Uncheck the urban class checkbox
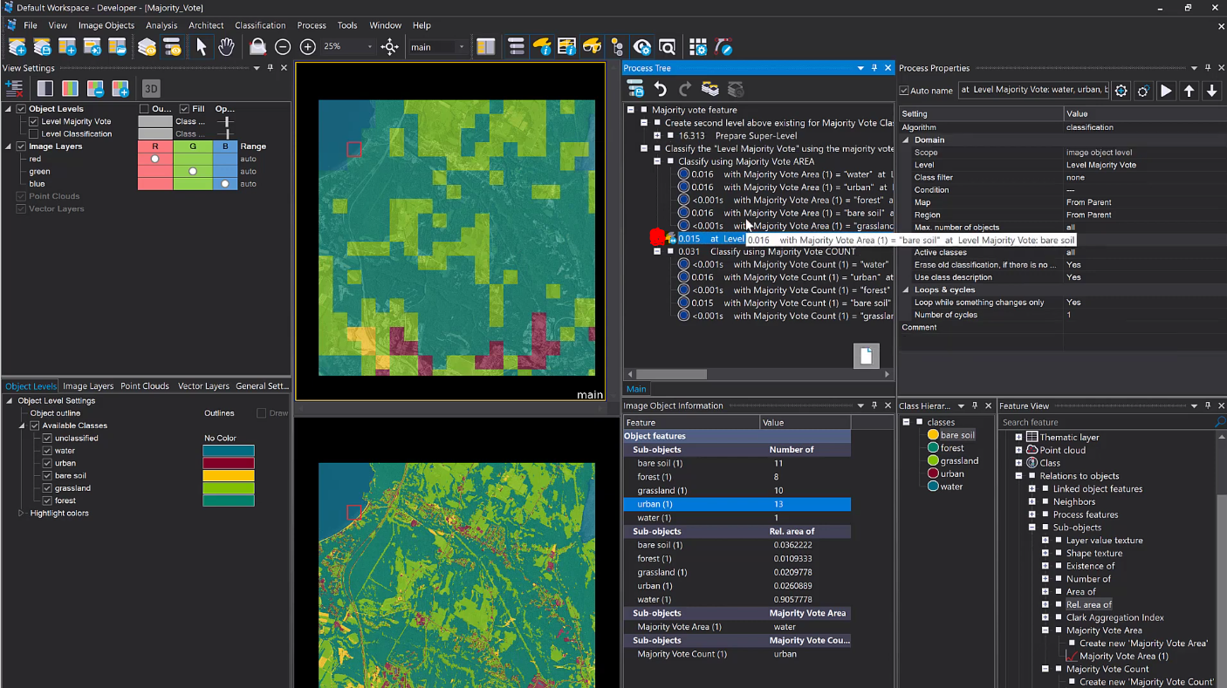Viewport: 1227px width, 688px height. click(x=47, y=463)
